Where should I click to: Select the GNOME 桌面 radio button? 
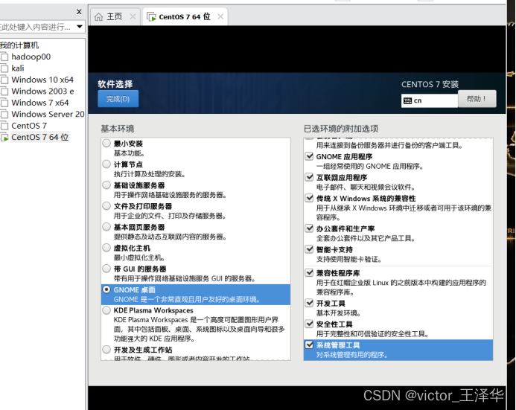click(106, 289)
